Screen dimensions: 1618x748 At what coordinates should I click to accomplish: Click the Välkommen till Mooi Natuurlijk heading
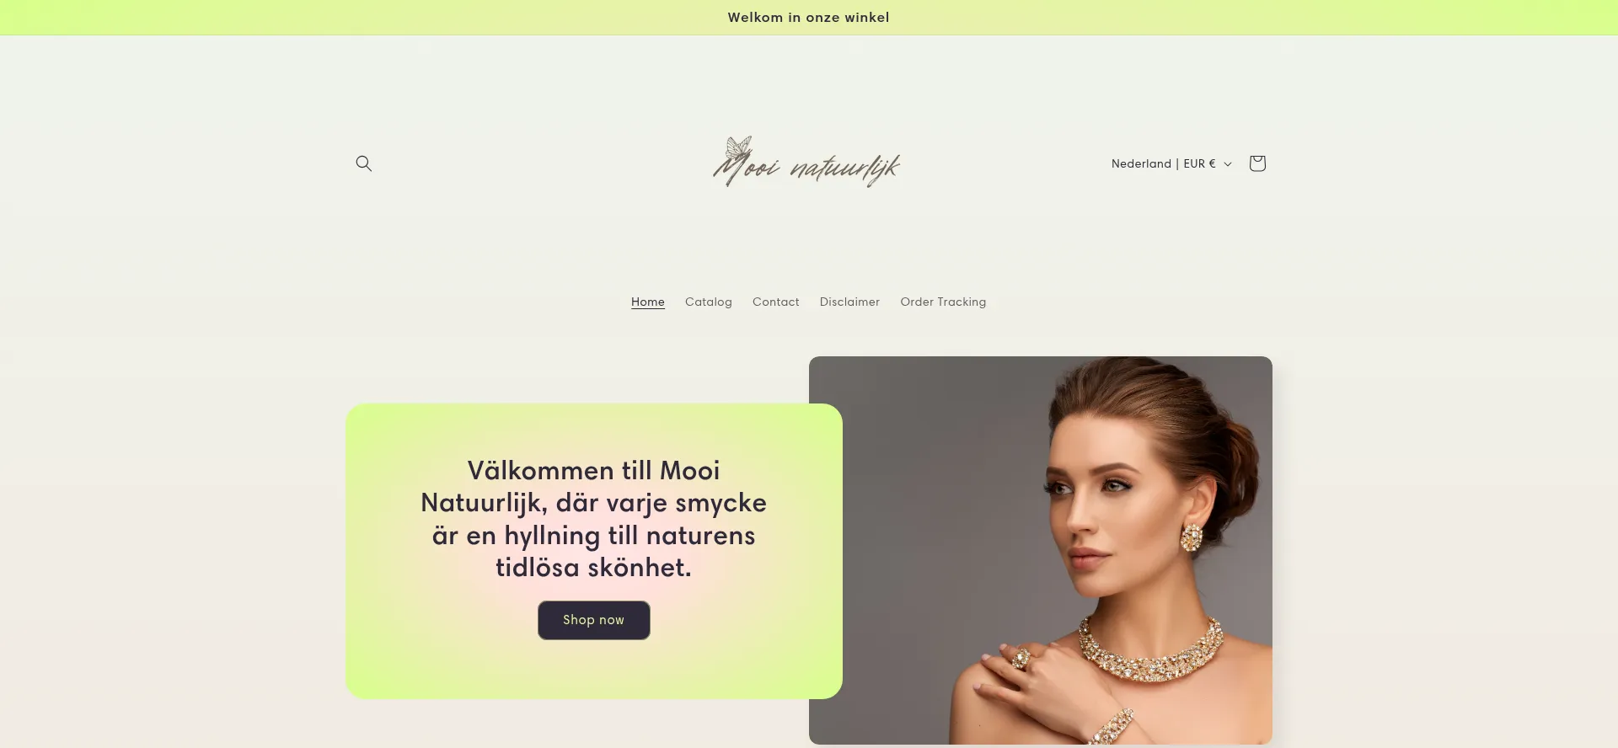click(594, 519)
